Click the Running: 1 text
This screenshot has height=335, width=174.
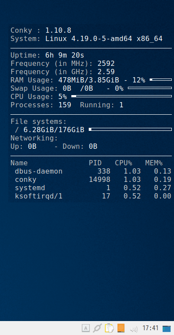pos(102,105)
